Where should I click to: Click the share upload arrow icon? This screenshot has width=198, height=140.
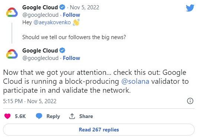tap(72, 116)
